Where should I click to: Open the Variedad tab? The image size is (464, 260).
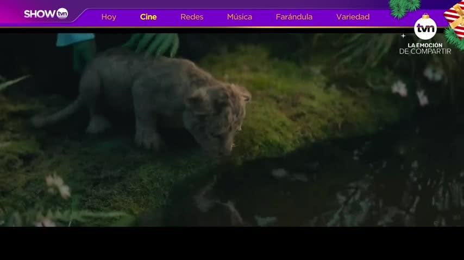tap(353, 17)
